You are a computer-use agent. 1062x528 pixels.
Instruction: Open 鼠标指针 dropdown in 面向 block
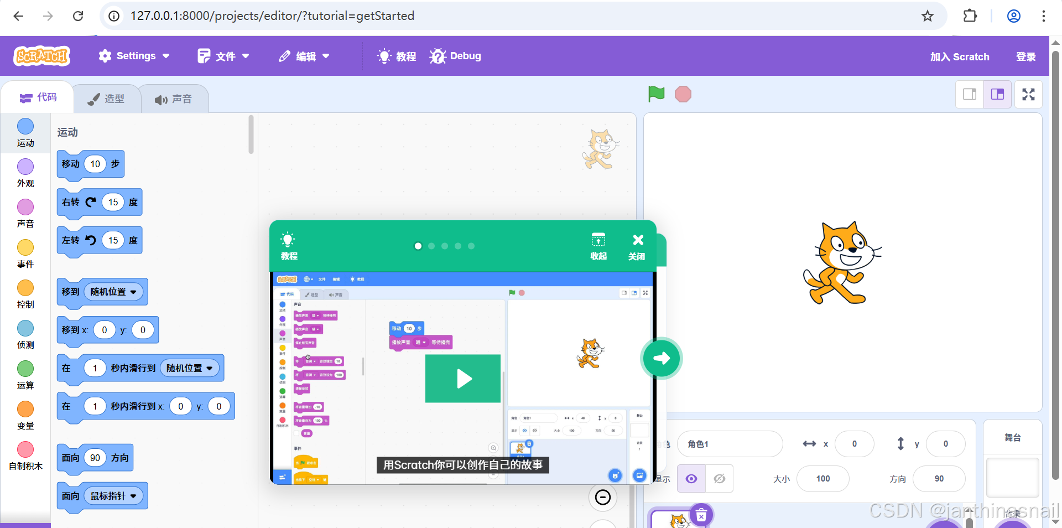tap(113, 496)
